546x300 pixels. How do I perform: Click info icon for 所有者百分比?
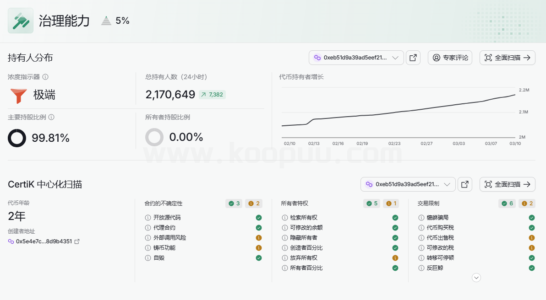(284, 268)
